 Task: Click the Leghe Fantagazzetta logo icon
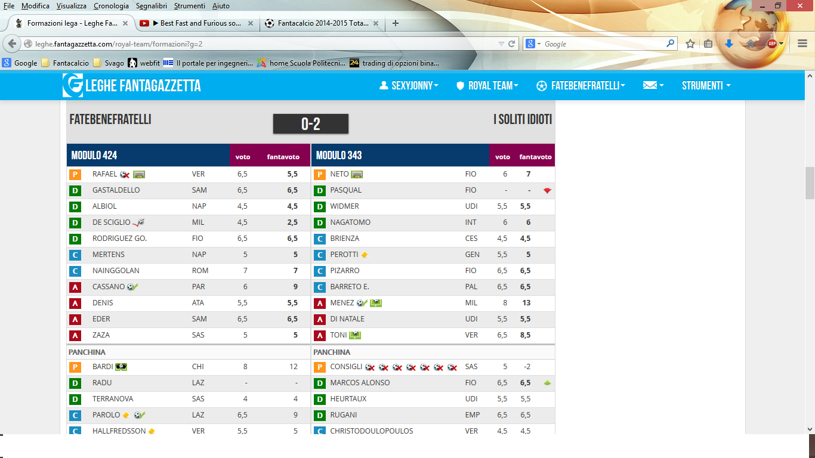73,85
